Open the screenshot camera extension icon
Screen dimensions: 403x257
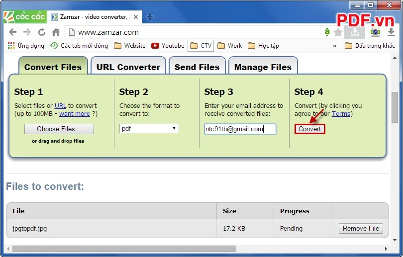click(375, 32)
